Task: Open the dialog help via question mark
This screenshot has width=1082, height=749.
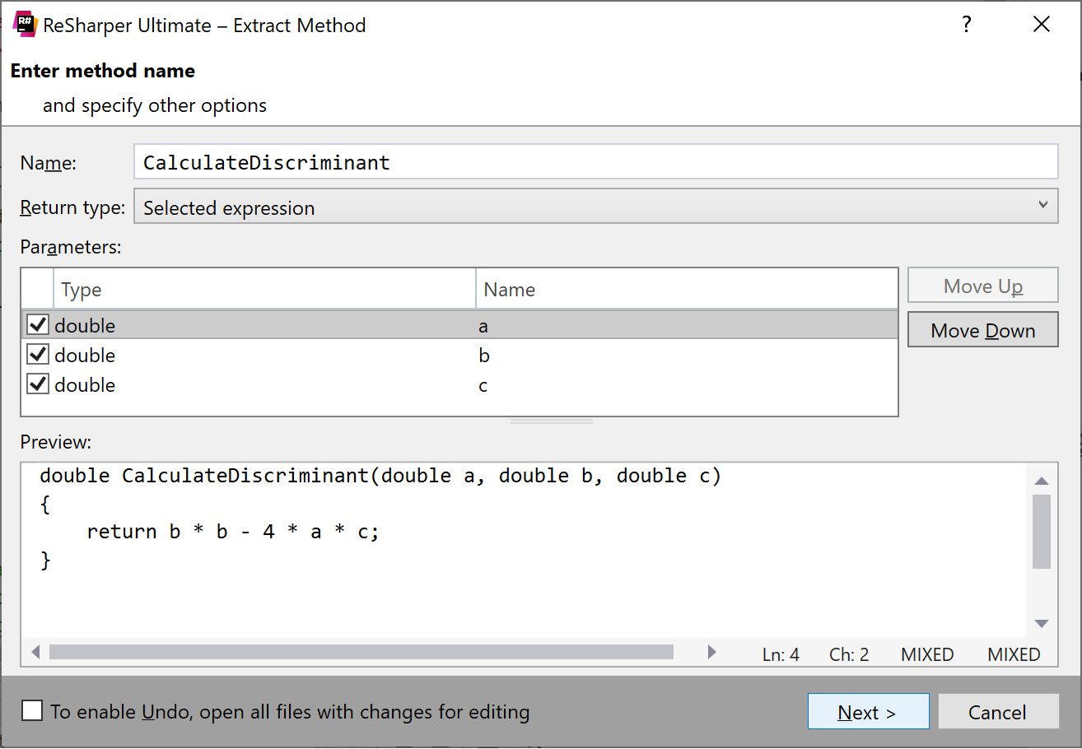Action: coord(966,25)
